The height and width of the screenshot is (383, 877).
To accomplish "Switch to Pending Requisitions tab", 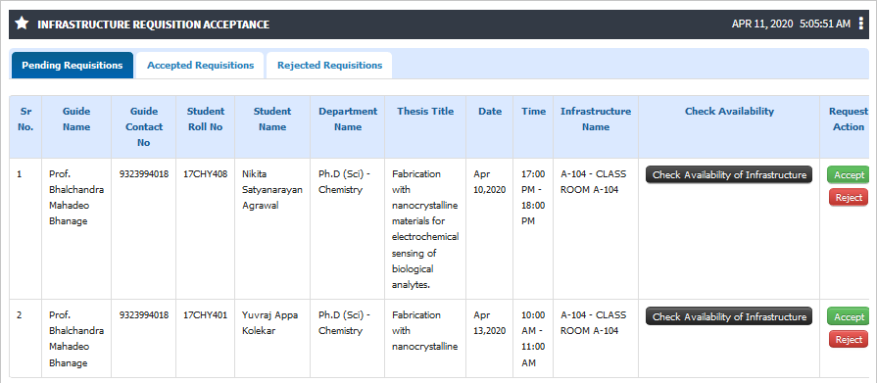I will pyautogui.click(x=73, y=66).
